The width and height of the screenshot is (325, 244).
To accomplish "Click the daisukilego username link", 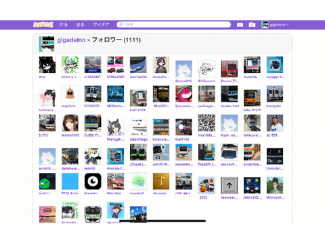I will pos(139,140).
